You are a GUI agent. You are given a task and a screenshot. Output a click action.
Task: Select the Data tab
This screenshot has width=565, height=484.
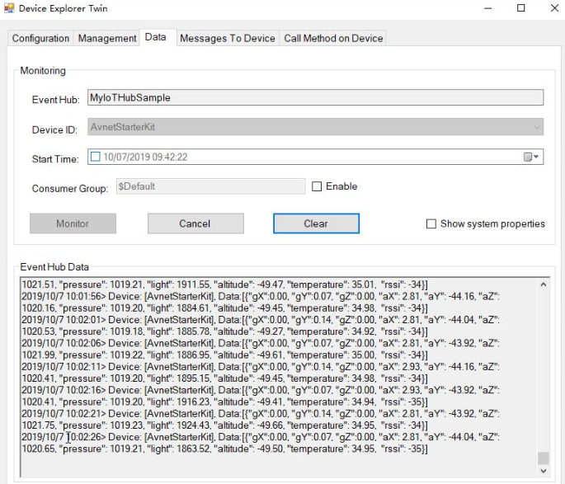156,37
